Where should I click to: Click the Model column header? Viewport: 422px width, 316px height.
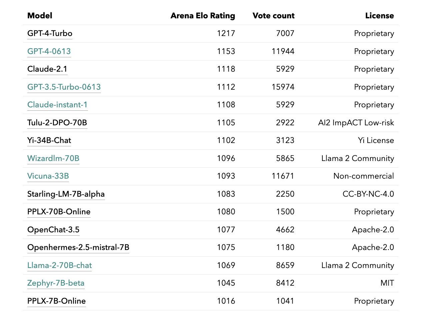coord(40,16)
